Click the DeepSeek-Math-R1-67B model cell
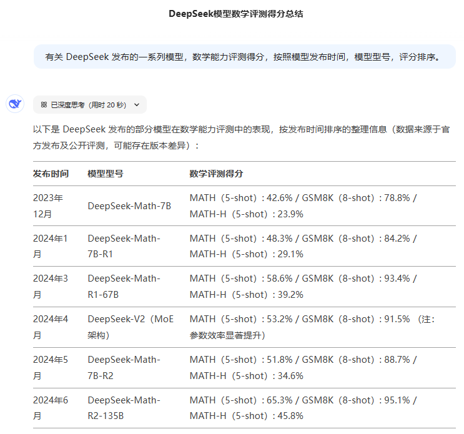The width and height of the screenshot is (464, 434). (124, 287)
